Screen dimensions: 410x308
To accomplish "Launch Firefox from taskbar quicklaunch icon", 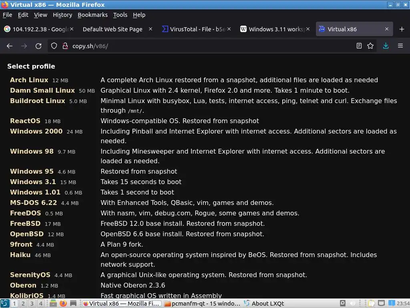I will coord(63,303).
